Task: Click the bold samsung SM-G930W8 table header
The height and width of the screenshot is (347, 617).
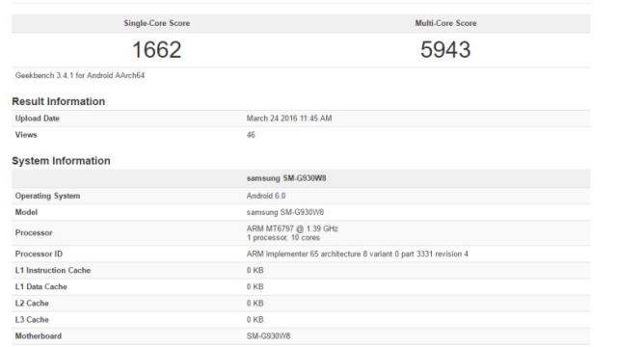Action: [x=286, y=178]
